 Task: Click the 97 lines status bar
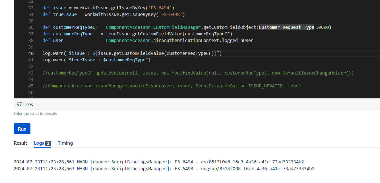(x=197, y=104)
